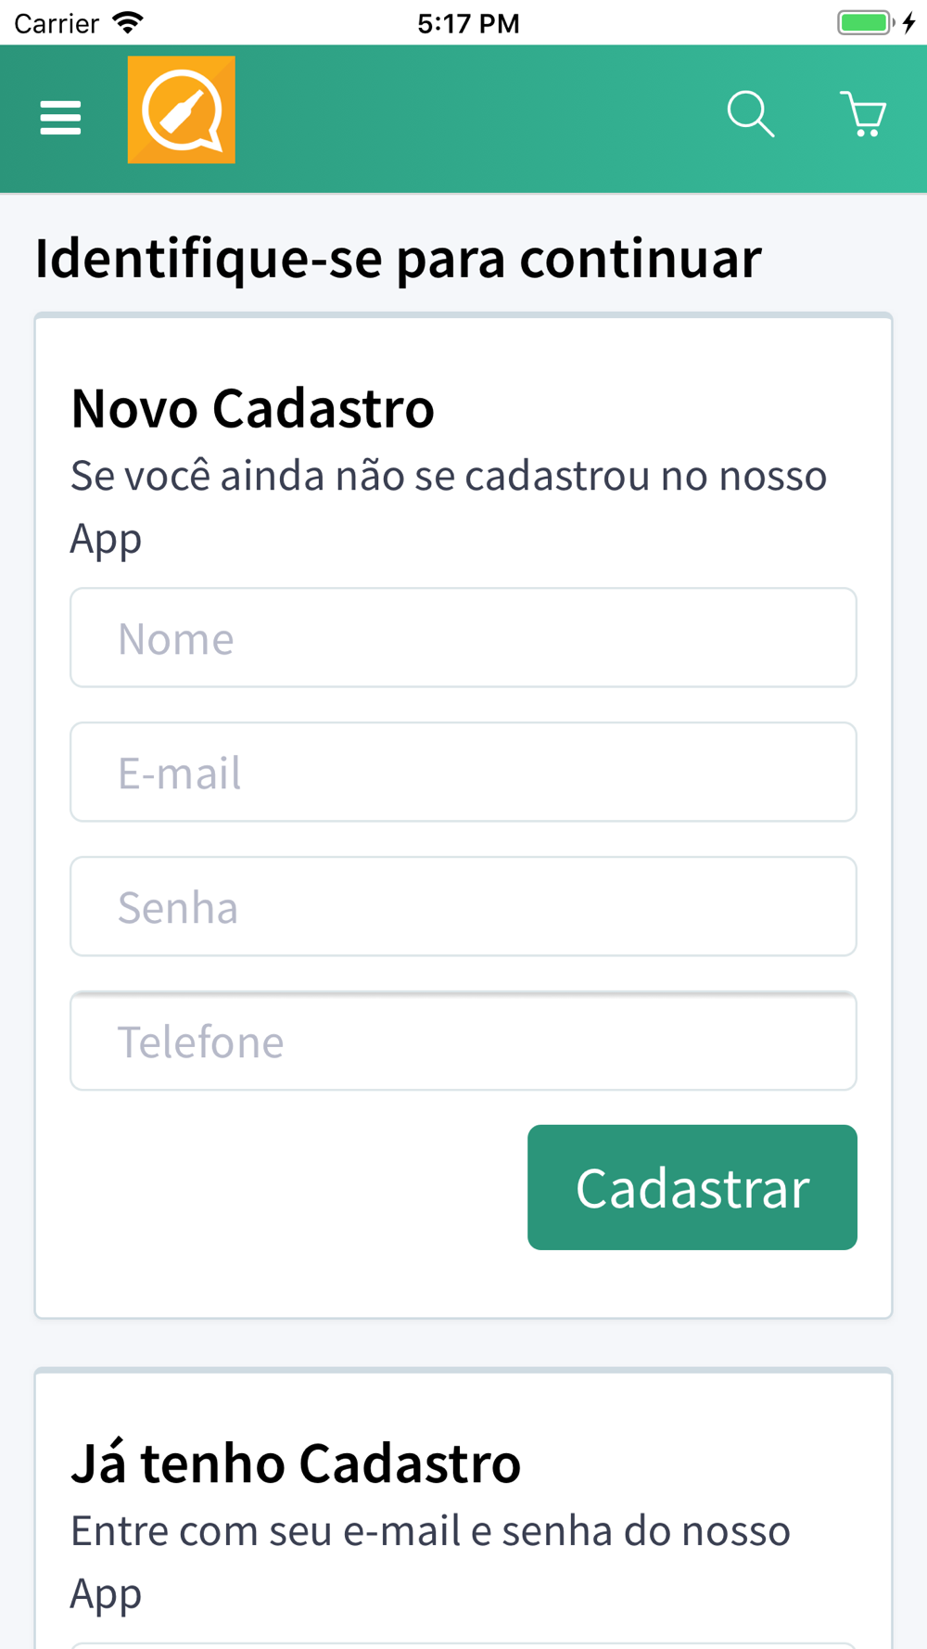Select the Senha password field
This screenshot has width=927, height=1649.
[x=463, y=907]
